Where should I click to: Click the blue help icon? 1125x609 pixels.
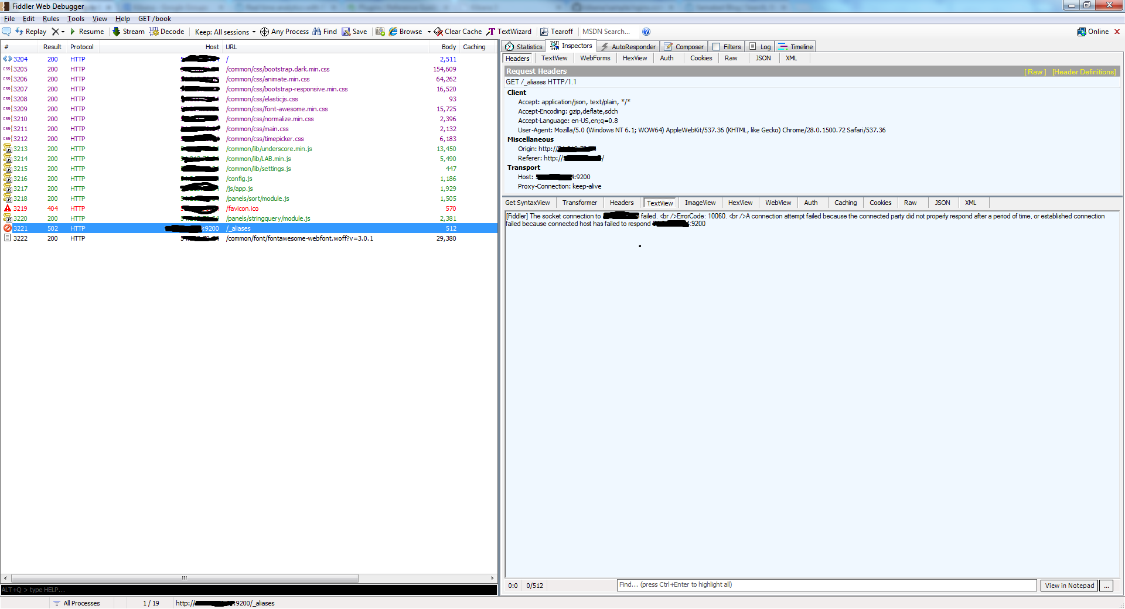pyautogui.click(x=646, y=32)
